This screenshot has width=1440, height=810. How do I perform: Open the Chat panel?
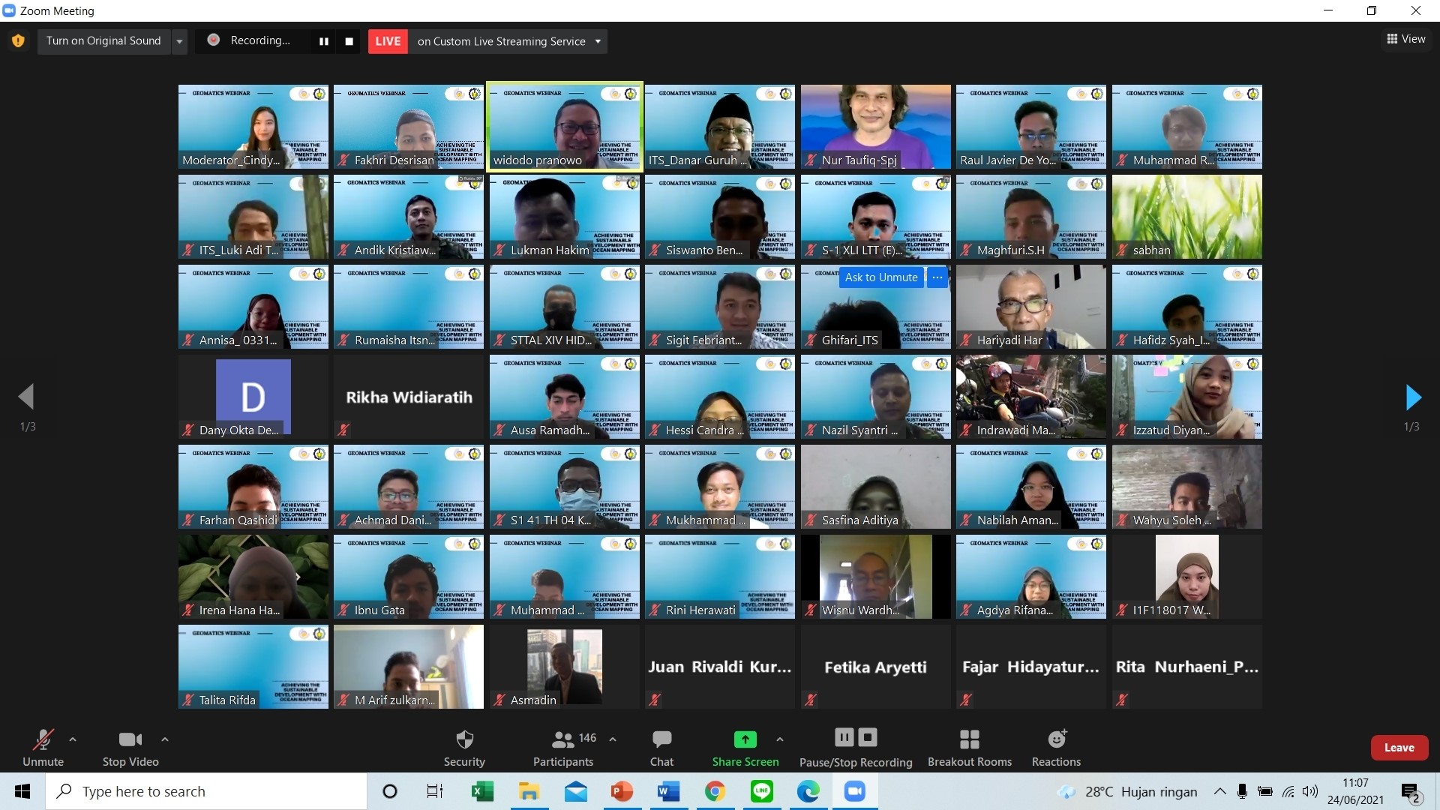pyautogui.click(x=661, y=739)
